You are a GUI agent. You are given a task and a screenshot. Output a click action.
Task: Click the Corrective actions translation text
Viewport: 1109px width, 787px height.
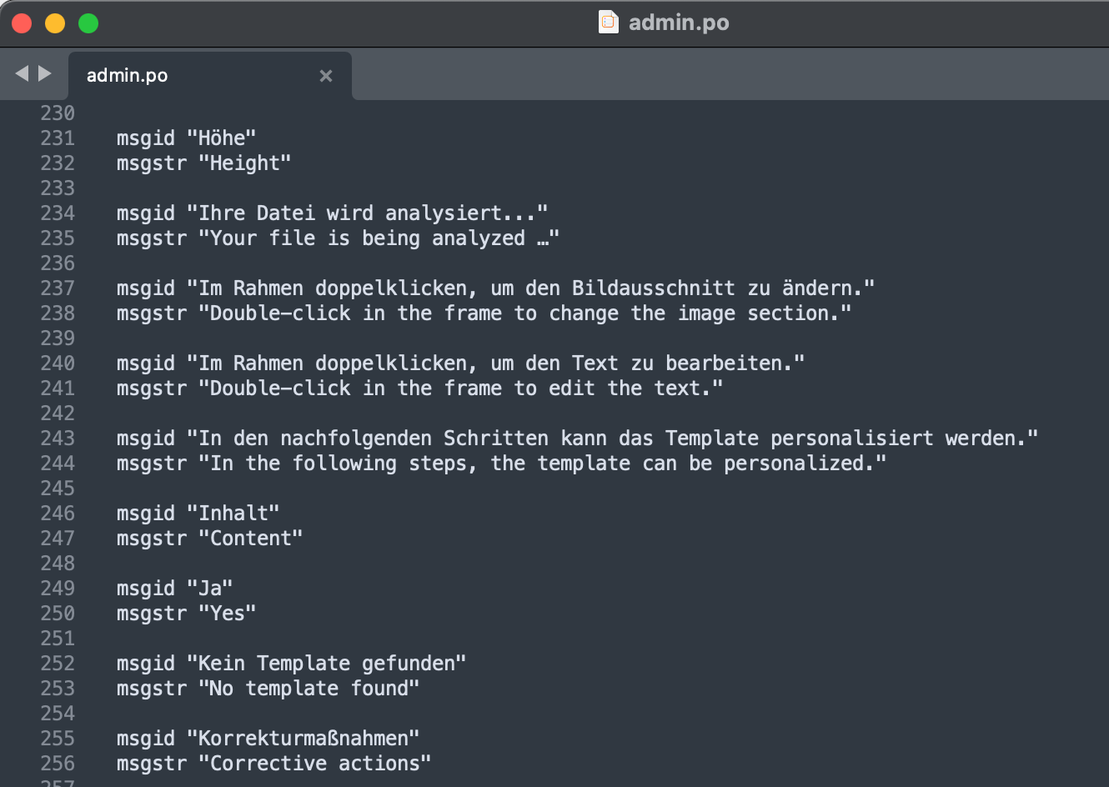pyautogui.click(x=313, y=763)
